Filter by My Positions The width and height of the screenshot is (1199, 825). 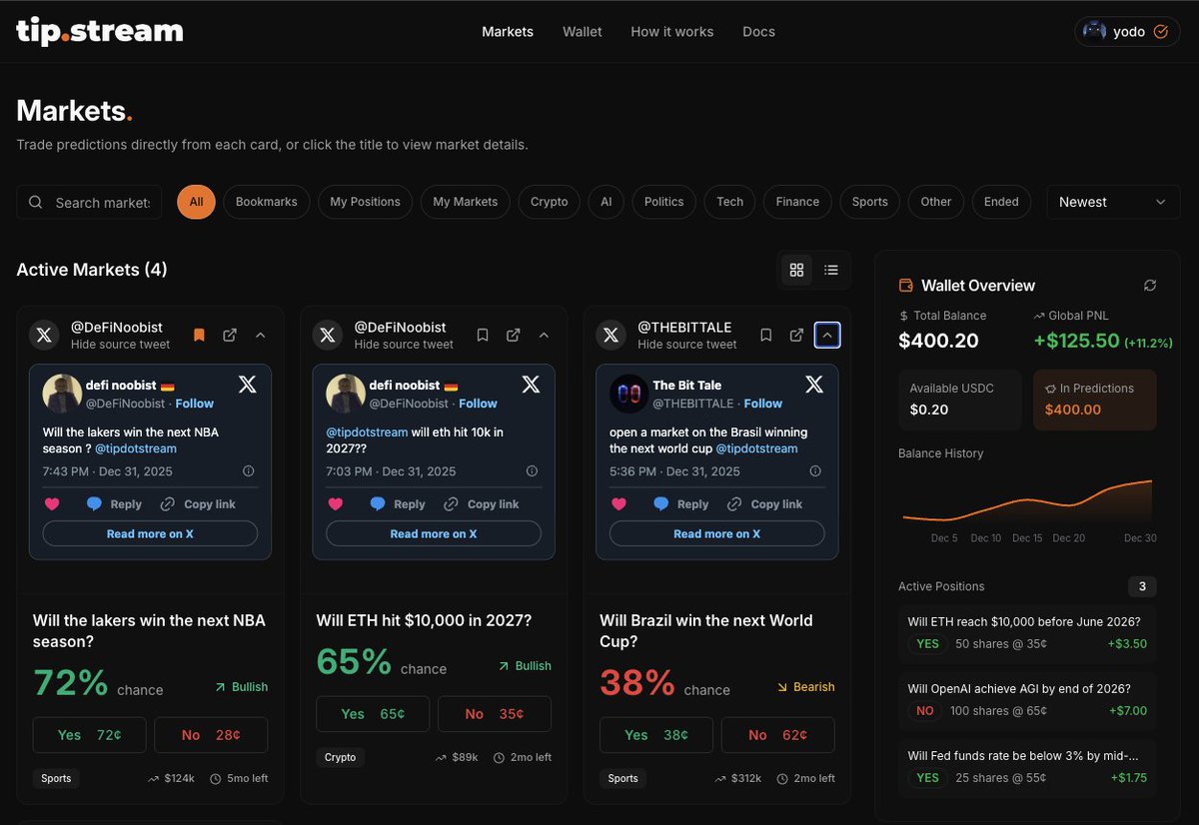tap(365, 202)
